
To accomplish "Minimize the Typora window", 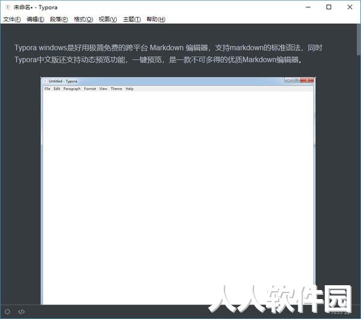I will tap(308, 7).
